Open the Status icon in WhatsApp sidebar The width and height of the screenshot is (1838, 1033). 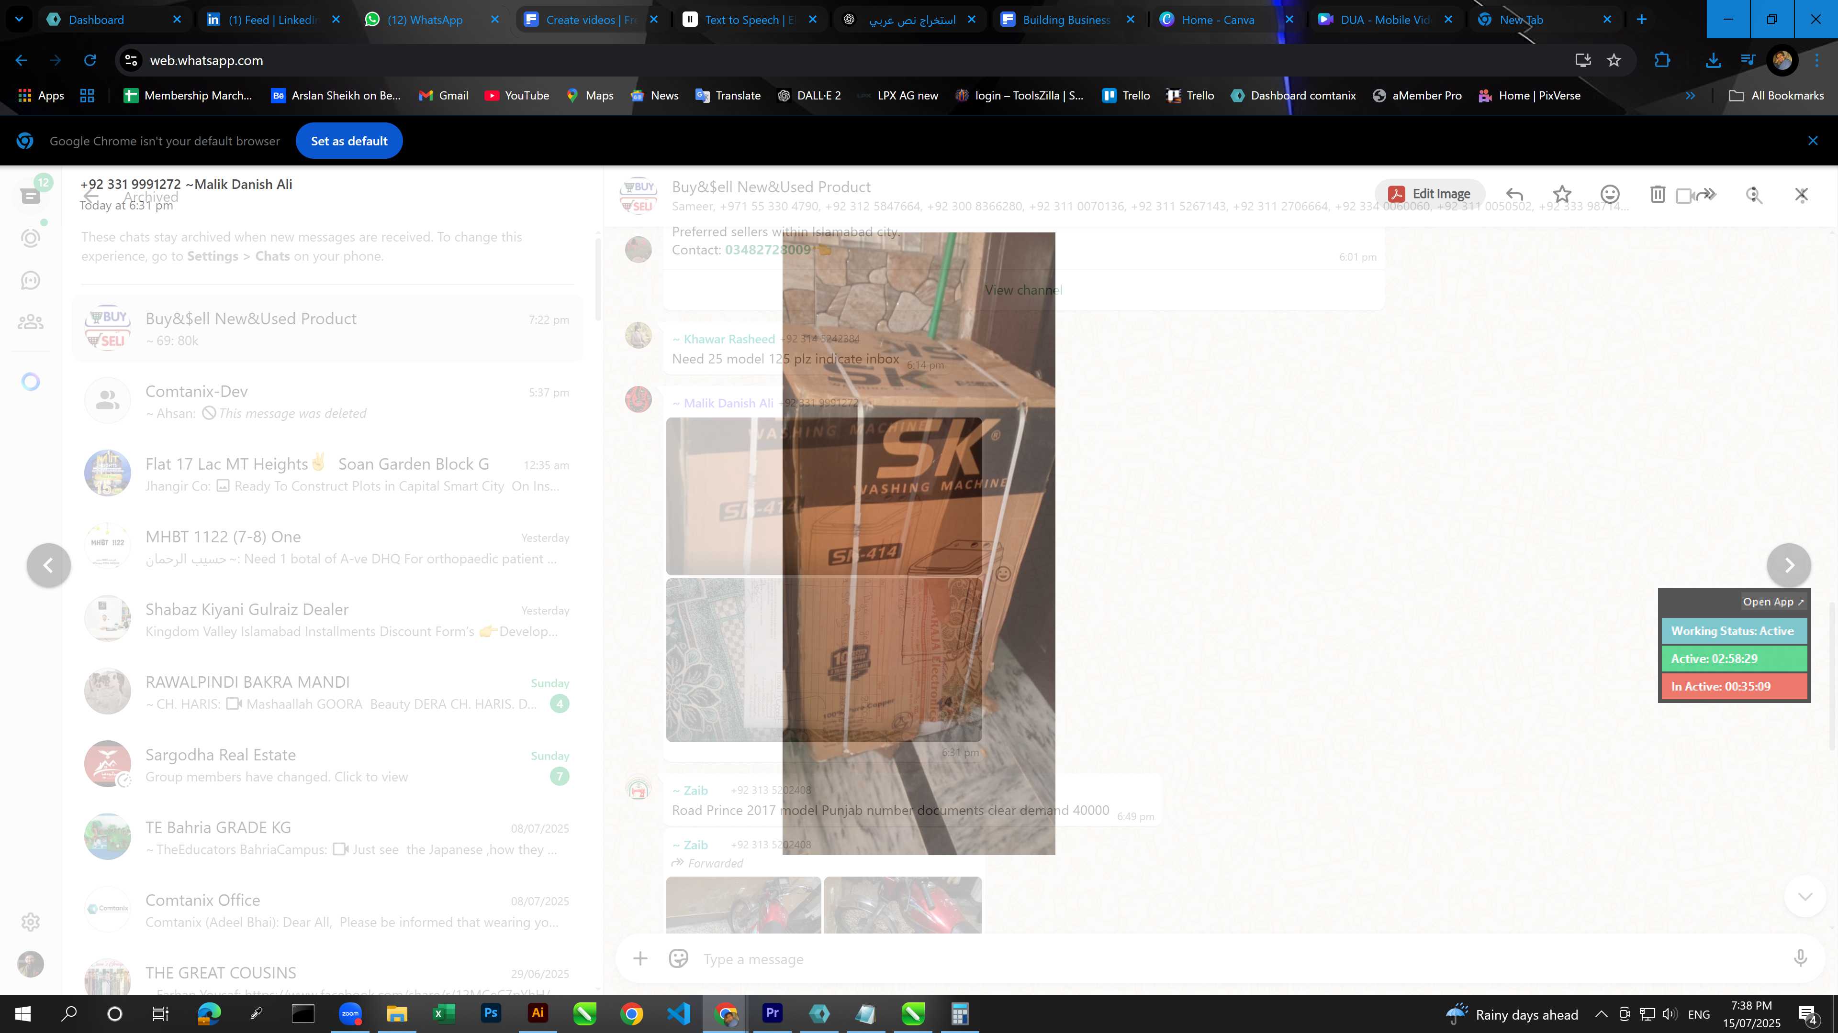coord(31,238)
